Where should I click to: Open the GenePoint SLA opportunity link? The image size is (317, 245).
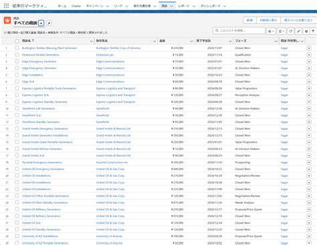31,115
